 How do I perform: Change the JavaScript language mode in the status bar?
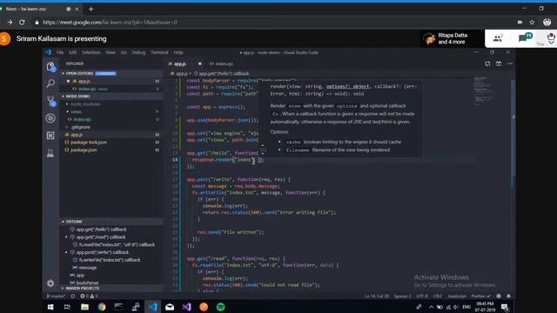tap(457, 296)
